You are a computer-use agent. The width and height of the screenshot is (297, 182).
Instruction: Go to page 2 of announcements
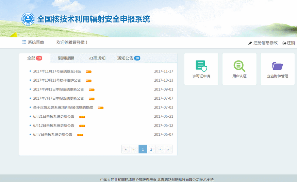point(151,149)
